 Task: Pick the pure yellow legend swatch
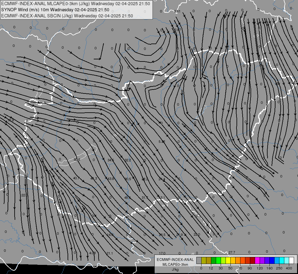point(228,261)
